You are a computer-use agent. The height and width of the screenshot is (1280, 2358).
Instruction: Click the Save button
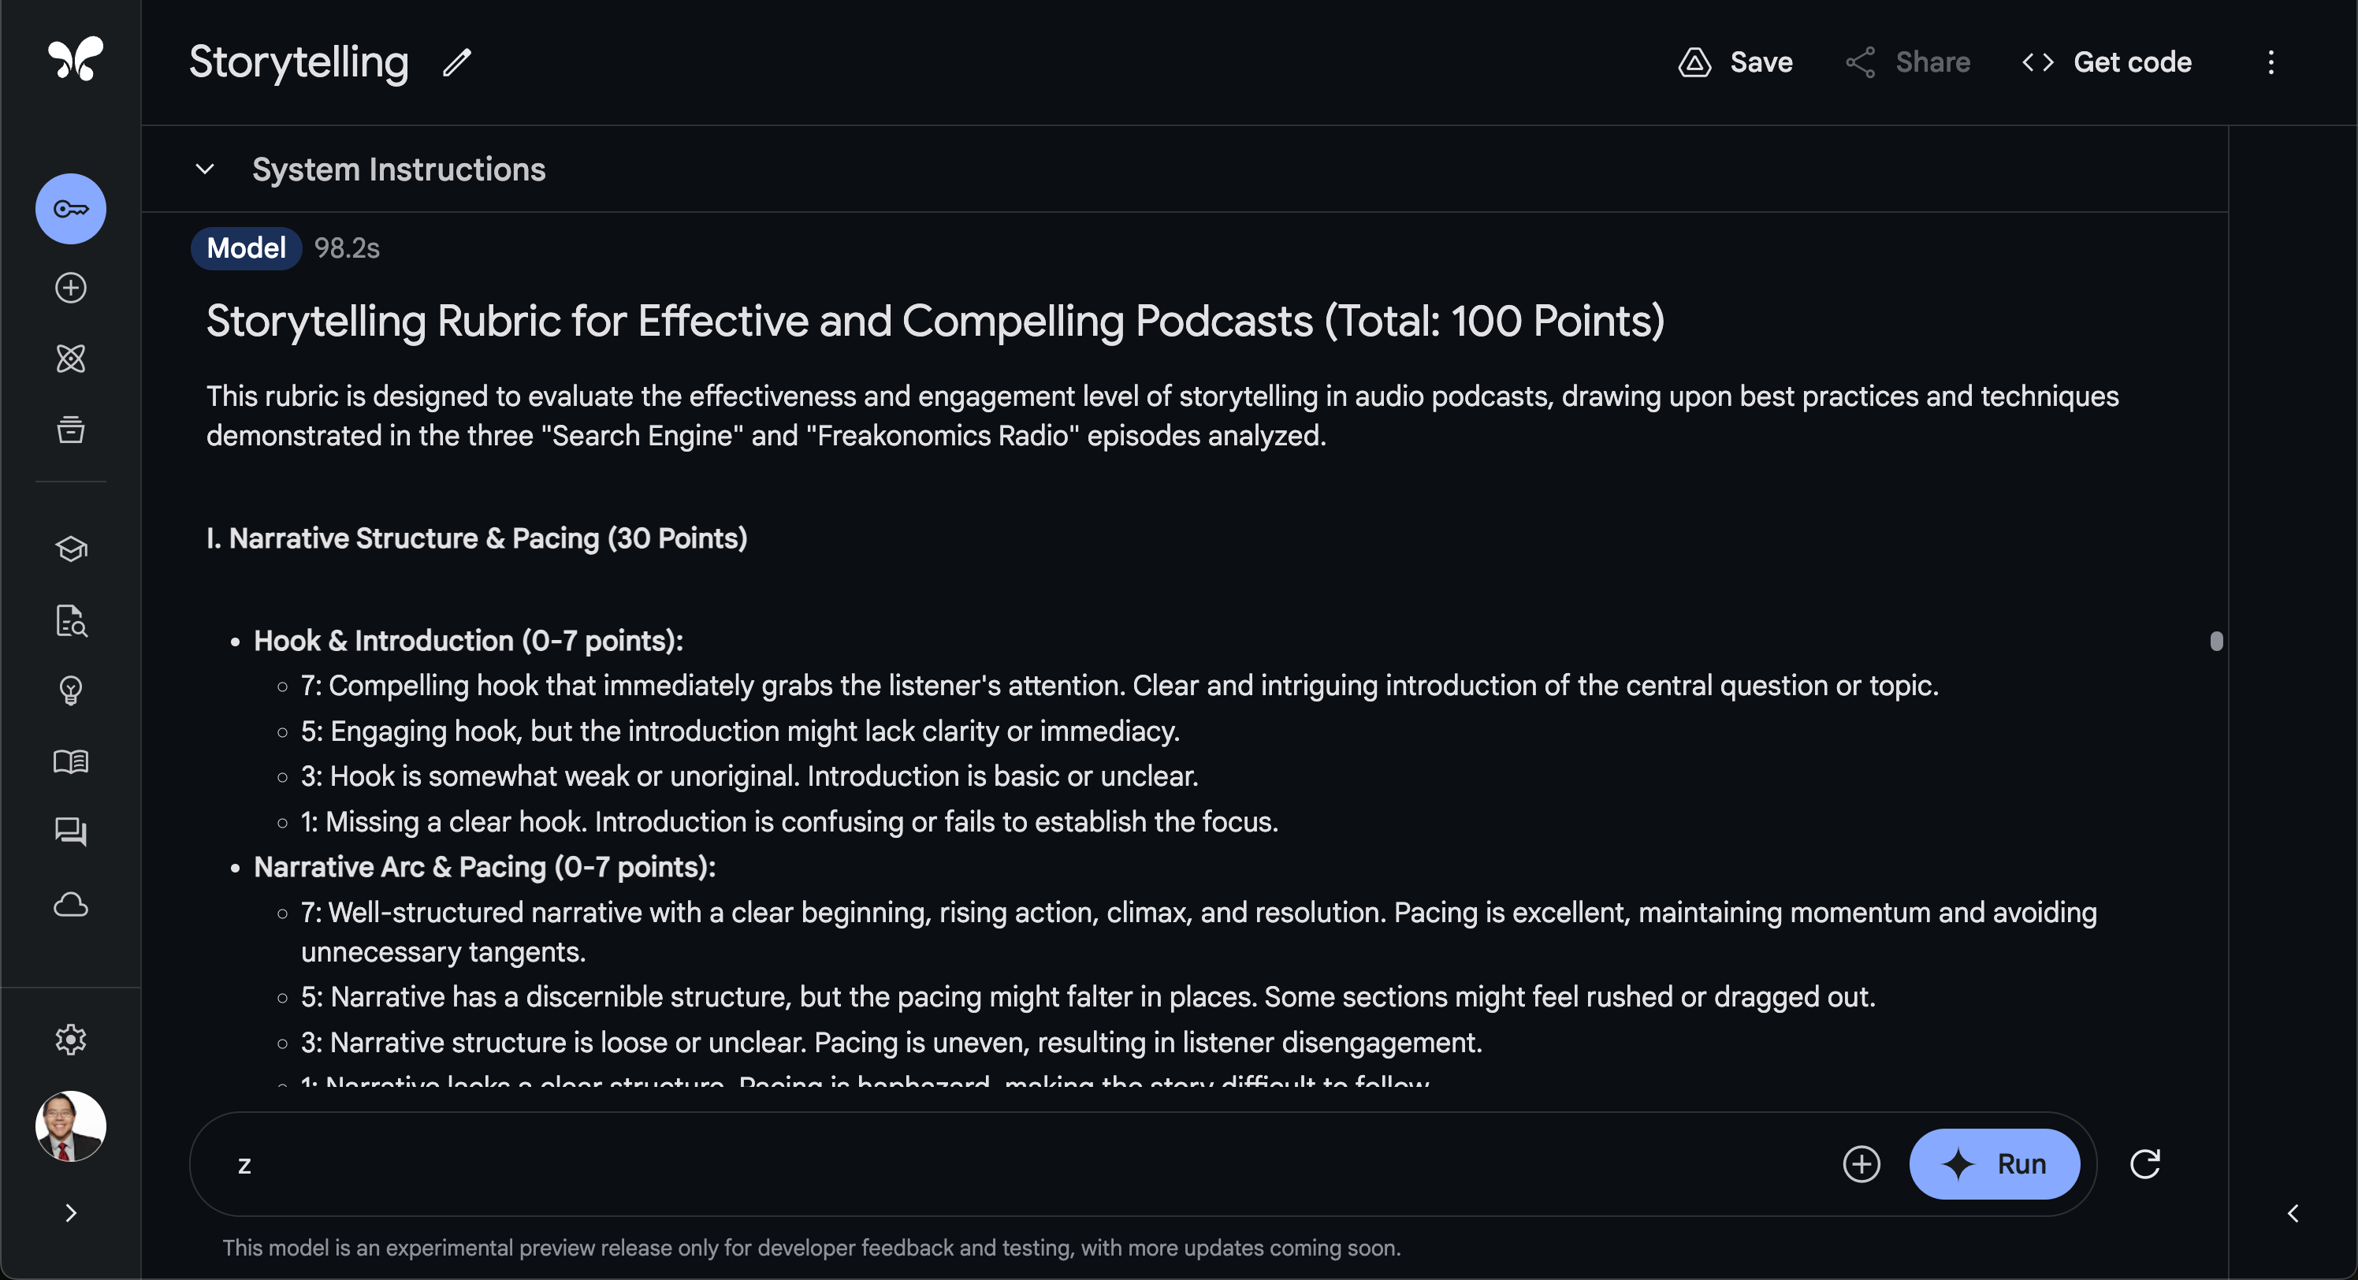pos(1735,62)
